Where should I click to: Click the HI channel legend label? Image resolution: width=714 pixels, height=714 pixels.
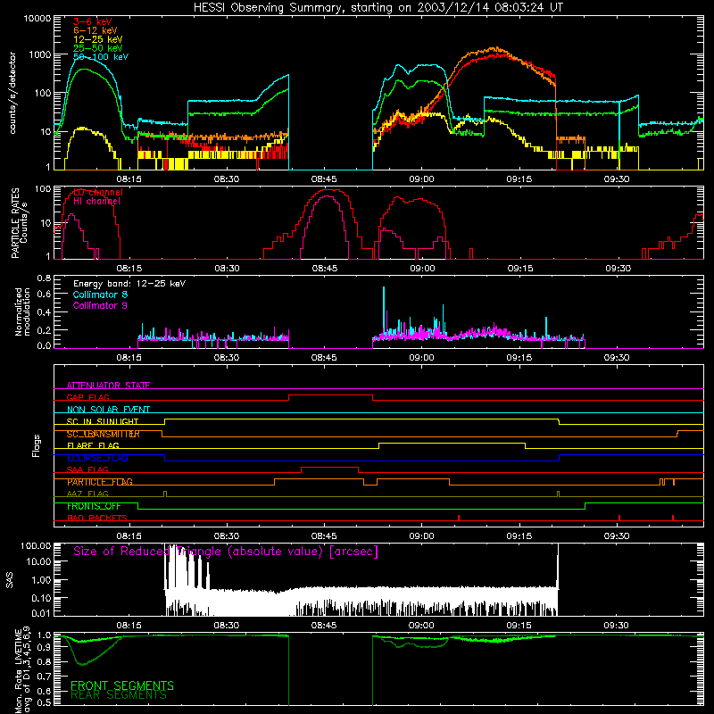96,202
